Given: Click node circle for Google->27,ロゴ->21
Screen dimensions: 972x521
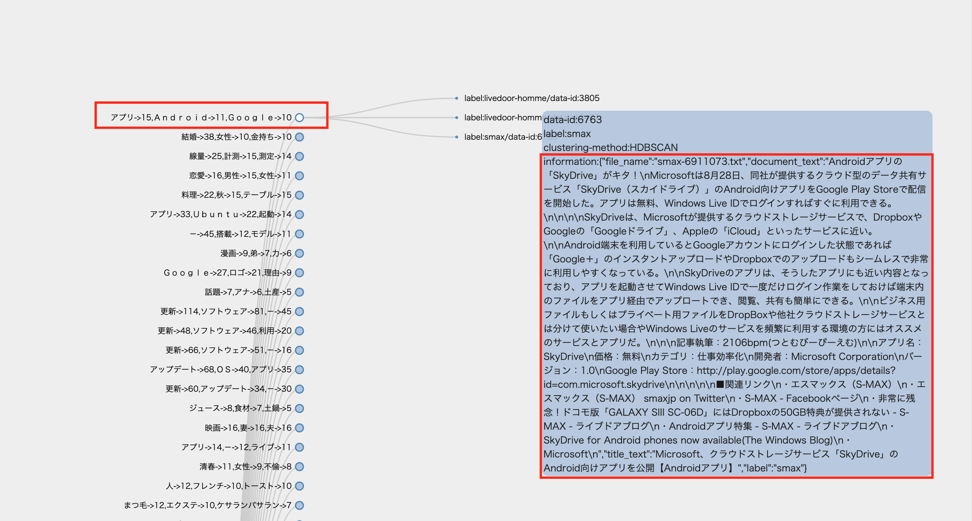Looking at the screenshot, I should pos(299,273).
